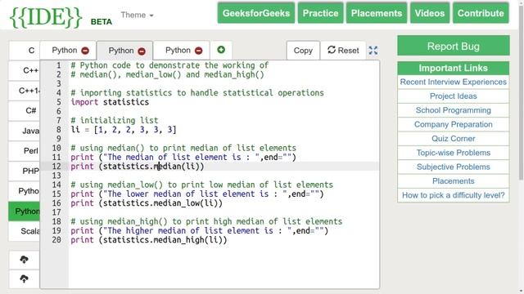Image resolution: width=524 pixels, height=294 pixels.
Task: Click the {{IDE}} logo
Action: click(x=46, y=16)
